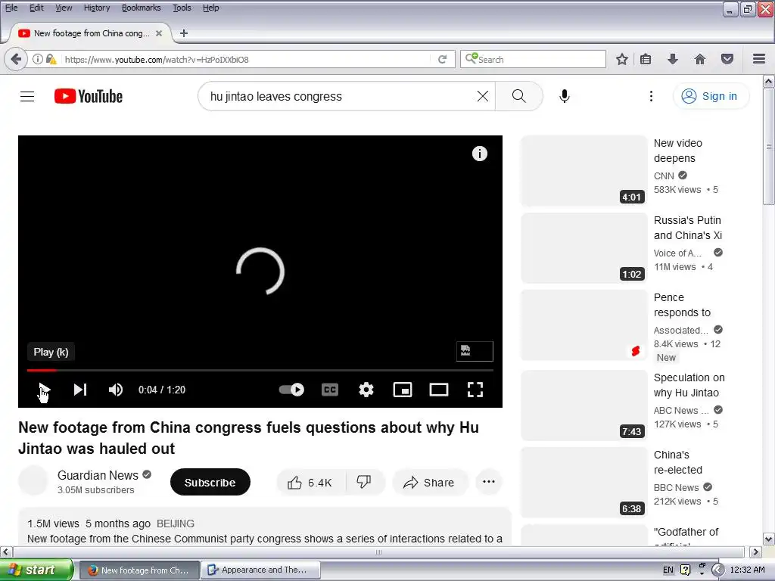The image size is (775, 581).
Task: Click right arrow of horizontal scrollbar
Action: [755, 551]
